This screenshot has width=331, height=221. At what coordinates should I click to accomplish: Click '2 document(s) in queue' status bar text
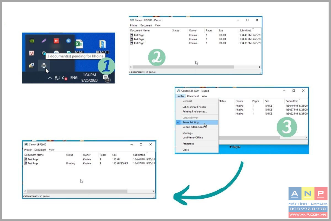tap(36, 196)
